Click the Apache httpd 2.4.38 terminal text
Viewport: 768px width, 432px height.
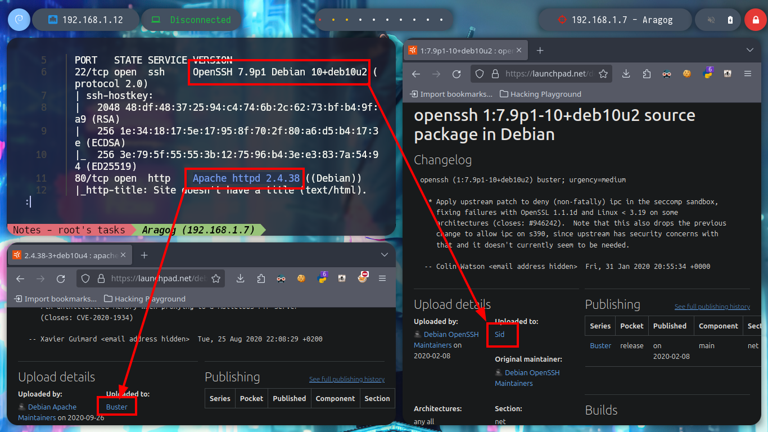[246, 178]
